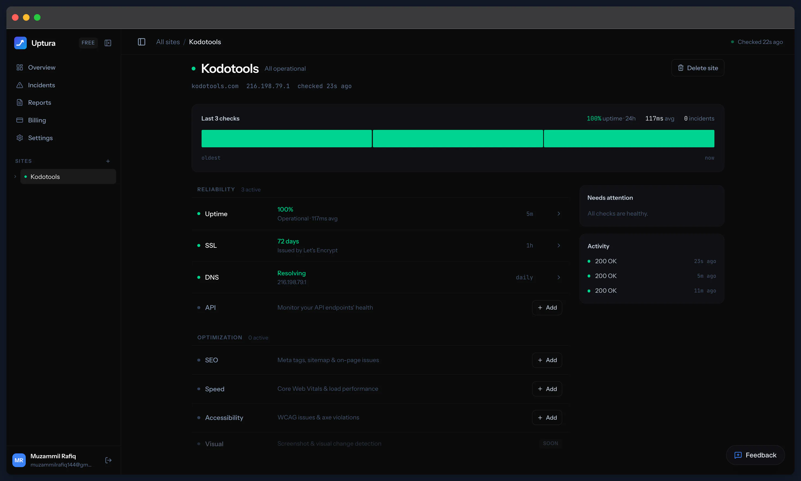This screenshot has width=801, height=481.
Task: Open Feedback button
Action: [x=755, y=455]
